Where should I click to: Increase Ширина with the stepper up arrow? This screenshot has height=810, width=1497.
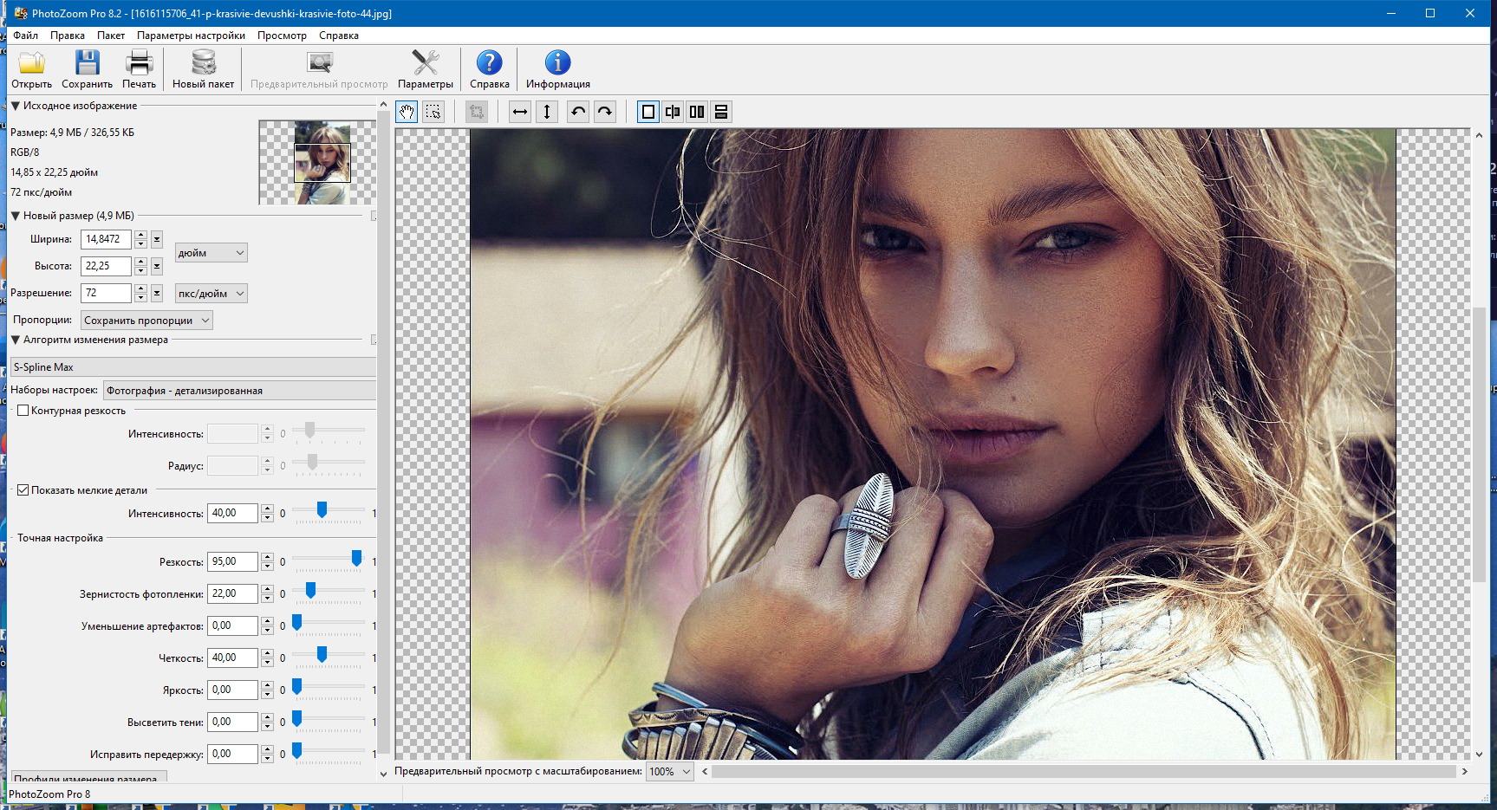click(140, 235)
